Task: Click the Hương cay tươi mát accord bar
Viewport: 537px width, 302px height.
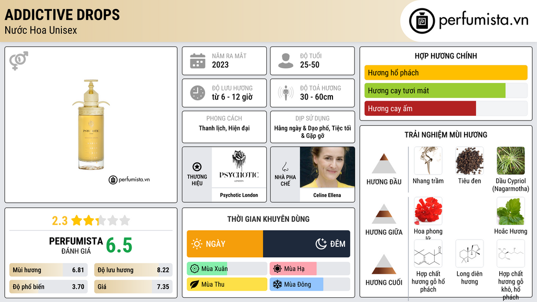Action: pos(446,90)
